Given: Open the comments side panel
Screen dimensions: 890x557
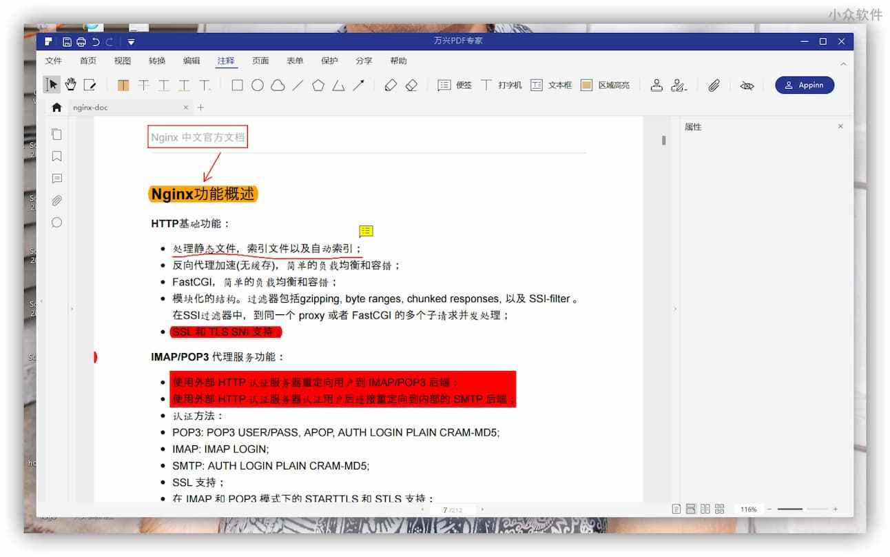Looking at the screenshot, I should [57, 179].
